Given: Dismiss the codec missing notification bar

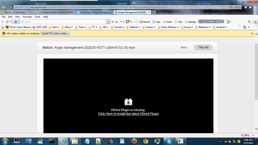Looking at the screenshot, I should pos(252,33).
